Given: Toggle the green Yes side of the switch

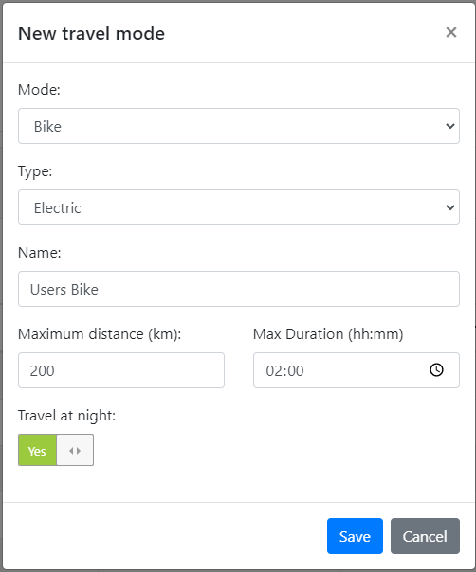Looking at the screenshot, I should click(37, 450).
